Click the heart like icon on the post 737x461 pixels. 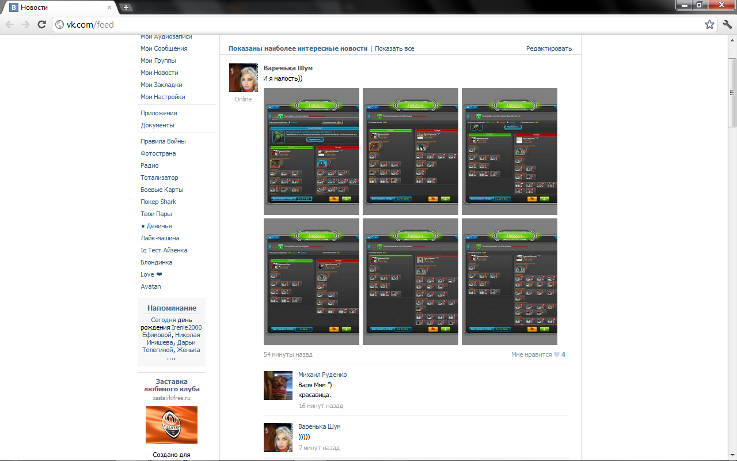click(x=557, y=354)
